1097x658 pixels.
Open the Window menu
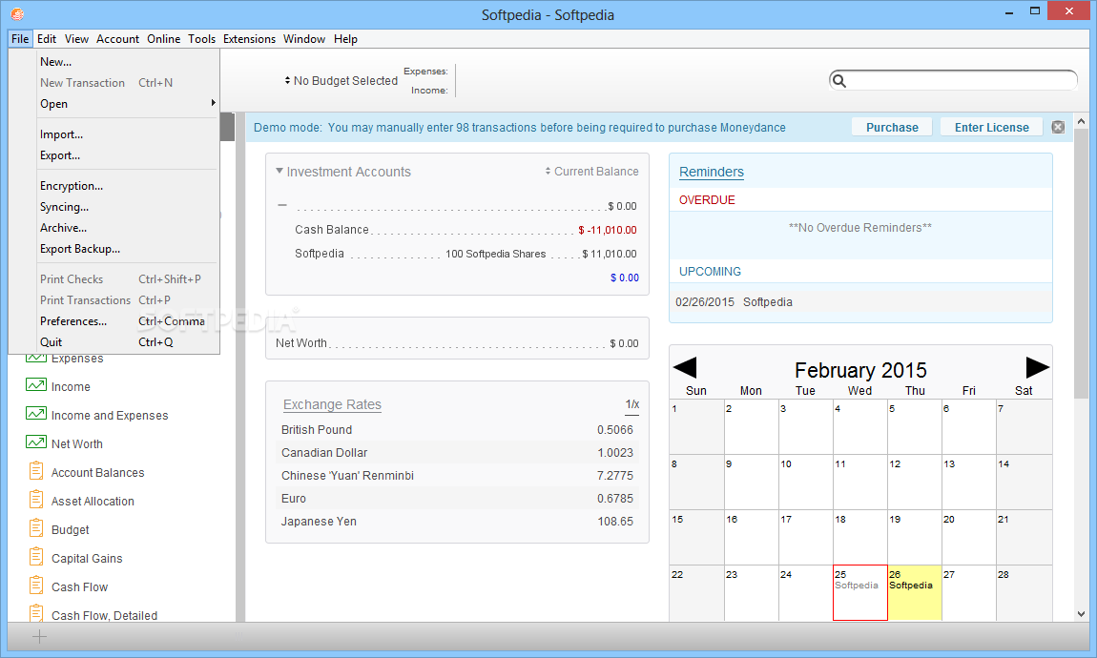point(304,39)
